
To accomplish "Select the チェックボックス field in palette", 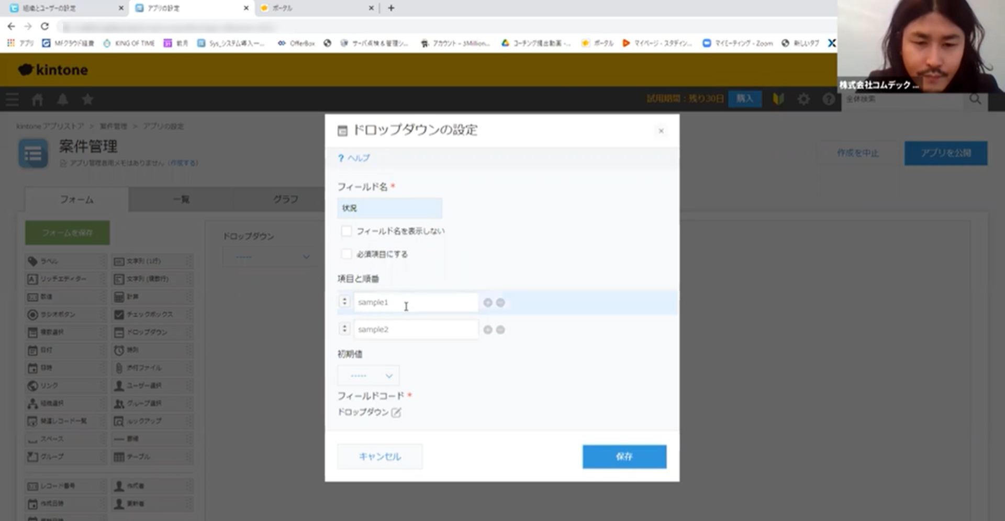I will tap(152, 314).
